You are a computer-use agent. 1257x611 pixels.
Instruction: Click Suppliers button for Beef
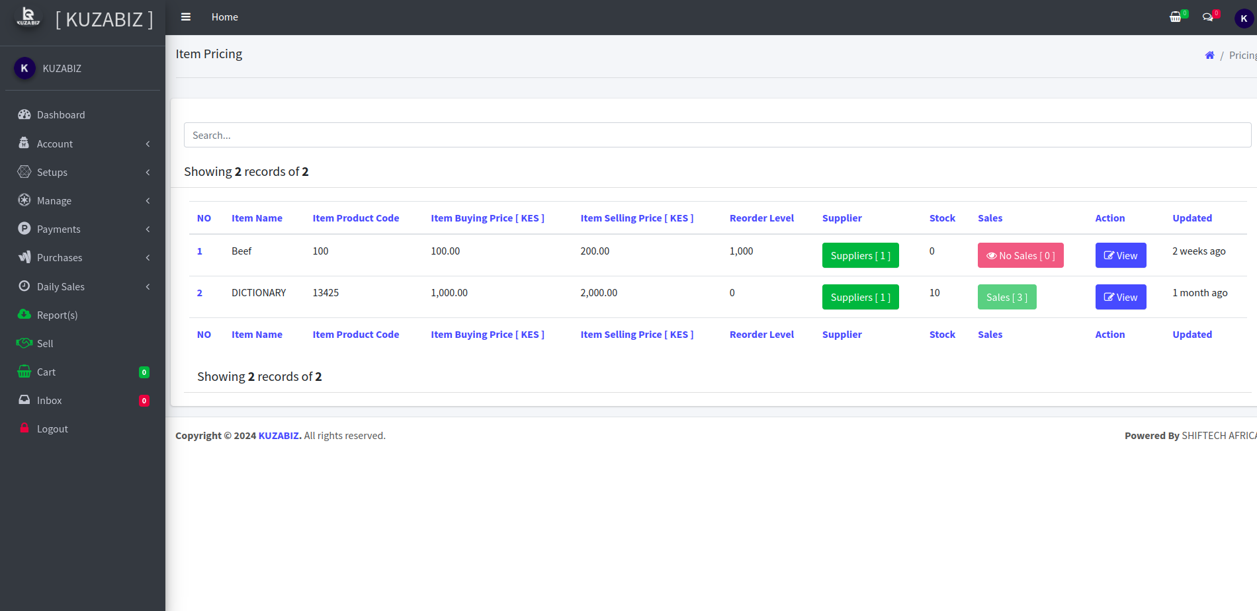(860, 256)
